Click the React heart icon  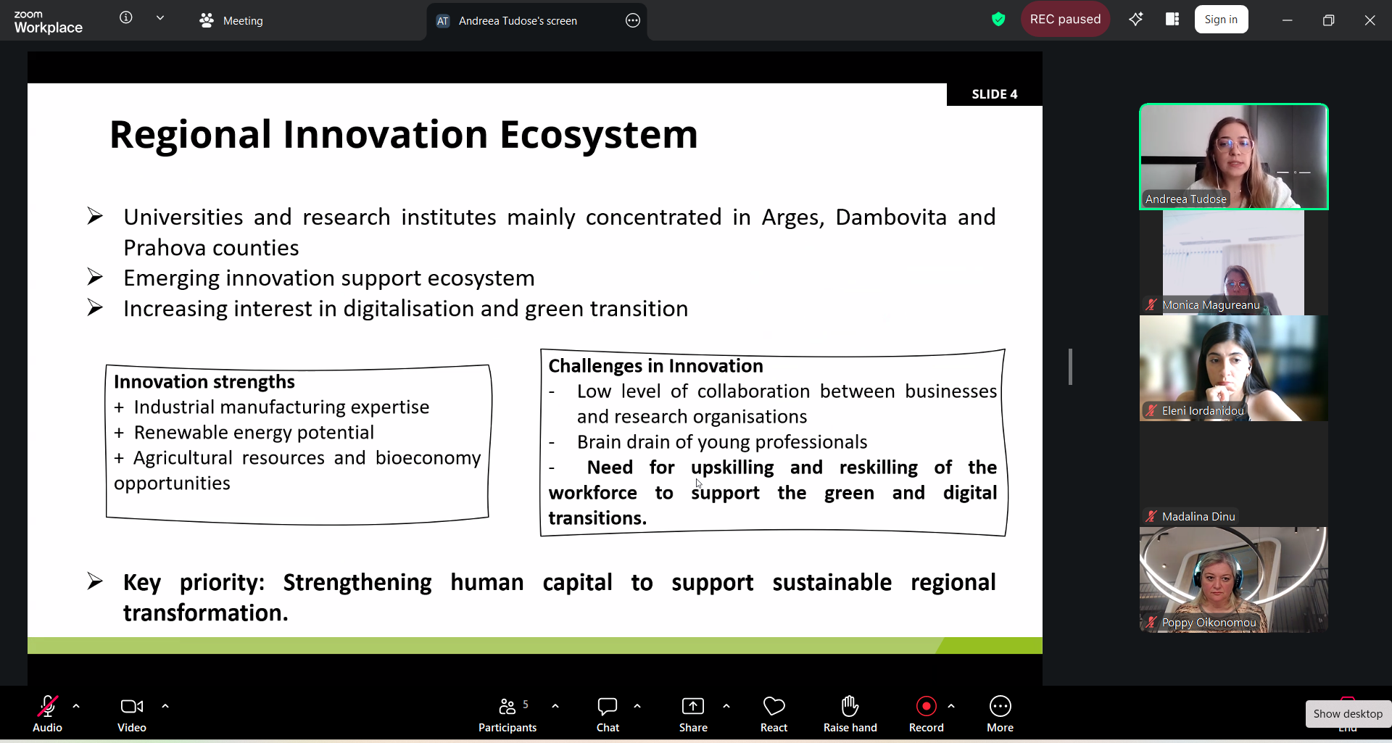point(774,715)
